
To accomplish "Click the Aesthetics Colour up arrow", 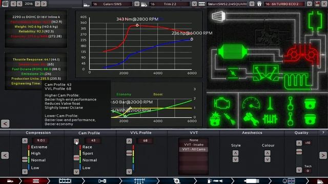I will 268,153.
